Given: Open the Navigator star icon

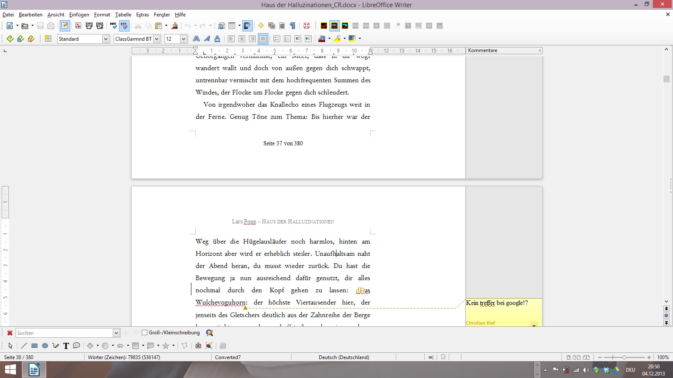Looking at the screenshot, I should [x=261, y=26].
